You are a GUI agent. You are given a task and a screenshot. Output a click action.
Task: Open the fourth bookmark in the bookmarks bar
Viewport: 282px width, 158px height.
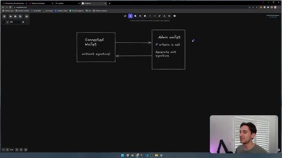coord(48,11)
